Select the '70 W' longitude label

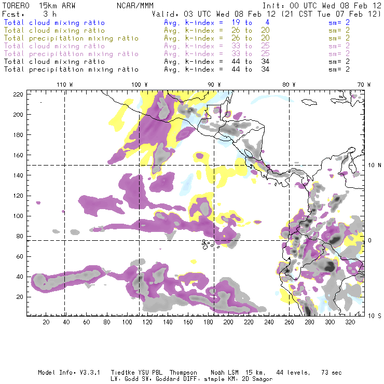click(364, 85)
